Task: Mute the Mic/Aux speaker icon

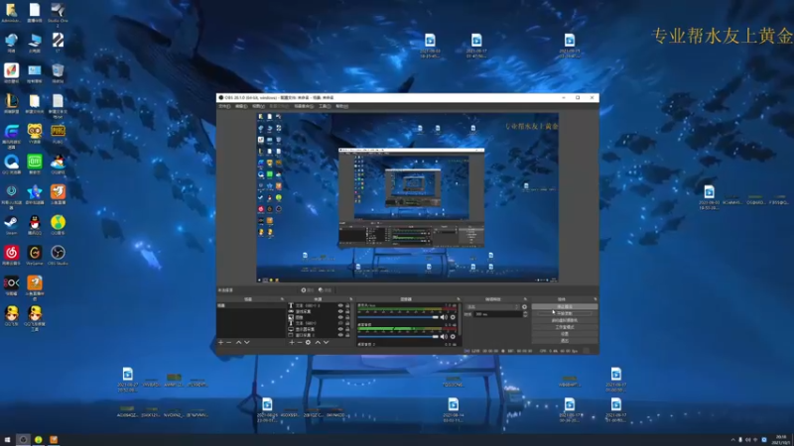Action: (444, 317)
